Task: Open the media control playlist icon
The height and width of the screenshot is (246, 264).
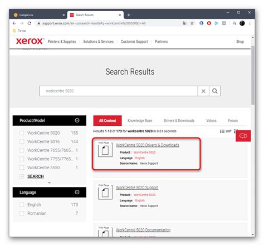Action: (234, 23)
